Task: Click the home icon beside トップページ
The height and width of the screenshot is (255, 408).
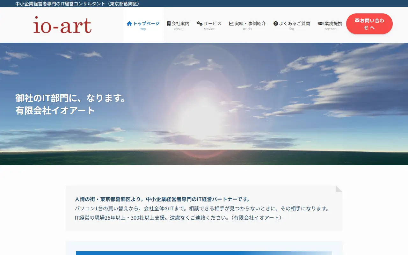Action: [129, 24]
